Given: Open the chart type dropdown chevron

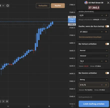Looking at the screenshot, I should (3, 6).
